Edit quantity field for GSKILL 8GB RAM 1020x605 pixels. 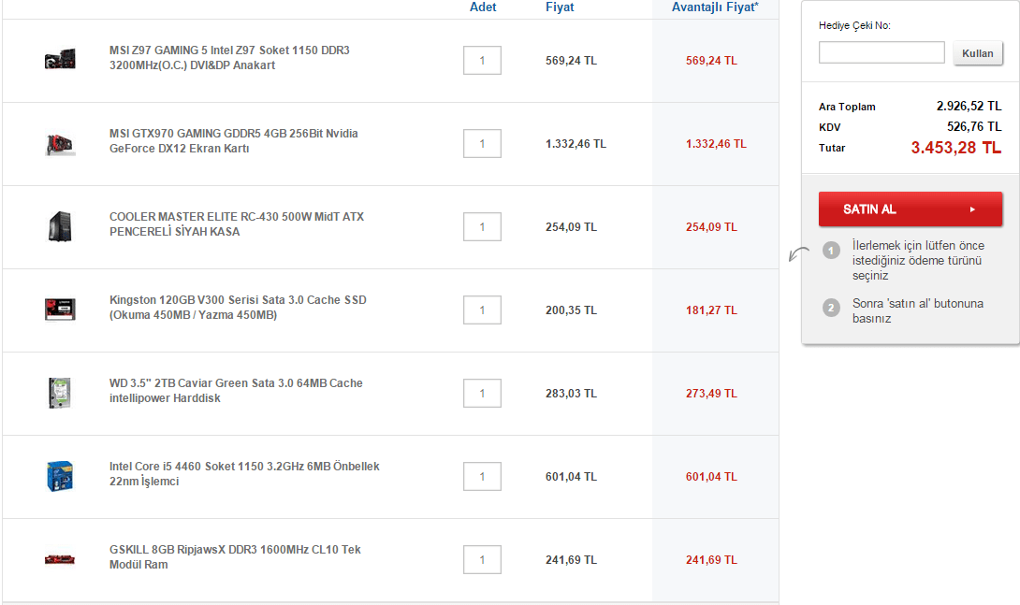coord(482,559)
